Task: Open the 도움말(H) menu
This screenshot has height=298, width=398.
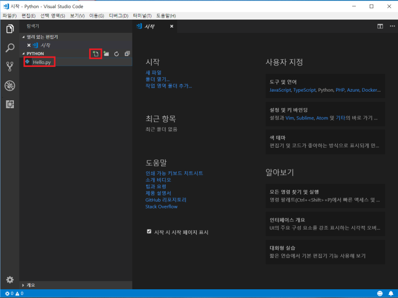Action: pyautogui.click(x=166, y=16)
